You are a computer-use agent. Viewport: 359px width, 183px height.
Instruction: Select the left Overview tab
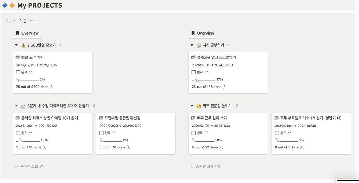pyautogui.click(x=27, y=33)
